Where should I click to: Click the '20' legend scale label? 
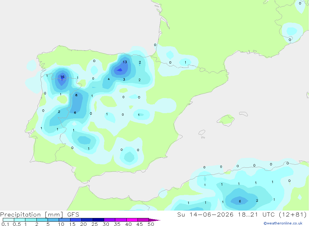tap(83, 224)
